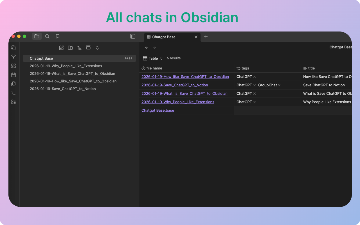Expand or collapse all files chevron icon

click(97, 48)
